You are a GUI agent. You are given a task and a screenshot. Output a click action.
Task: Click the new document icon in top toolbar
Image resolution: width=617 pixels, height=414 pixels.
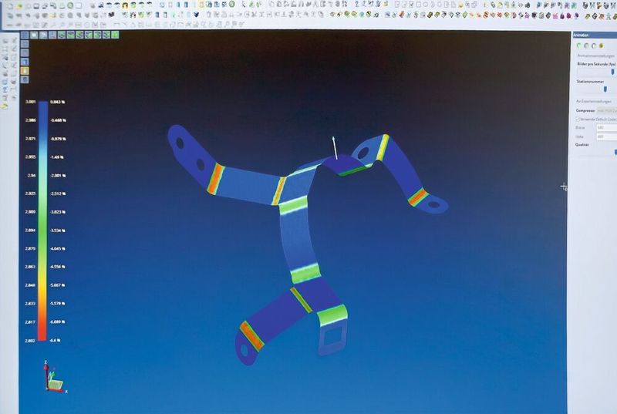click(x=9, y=5)
